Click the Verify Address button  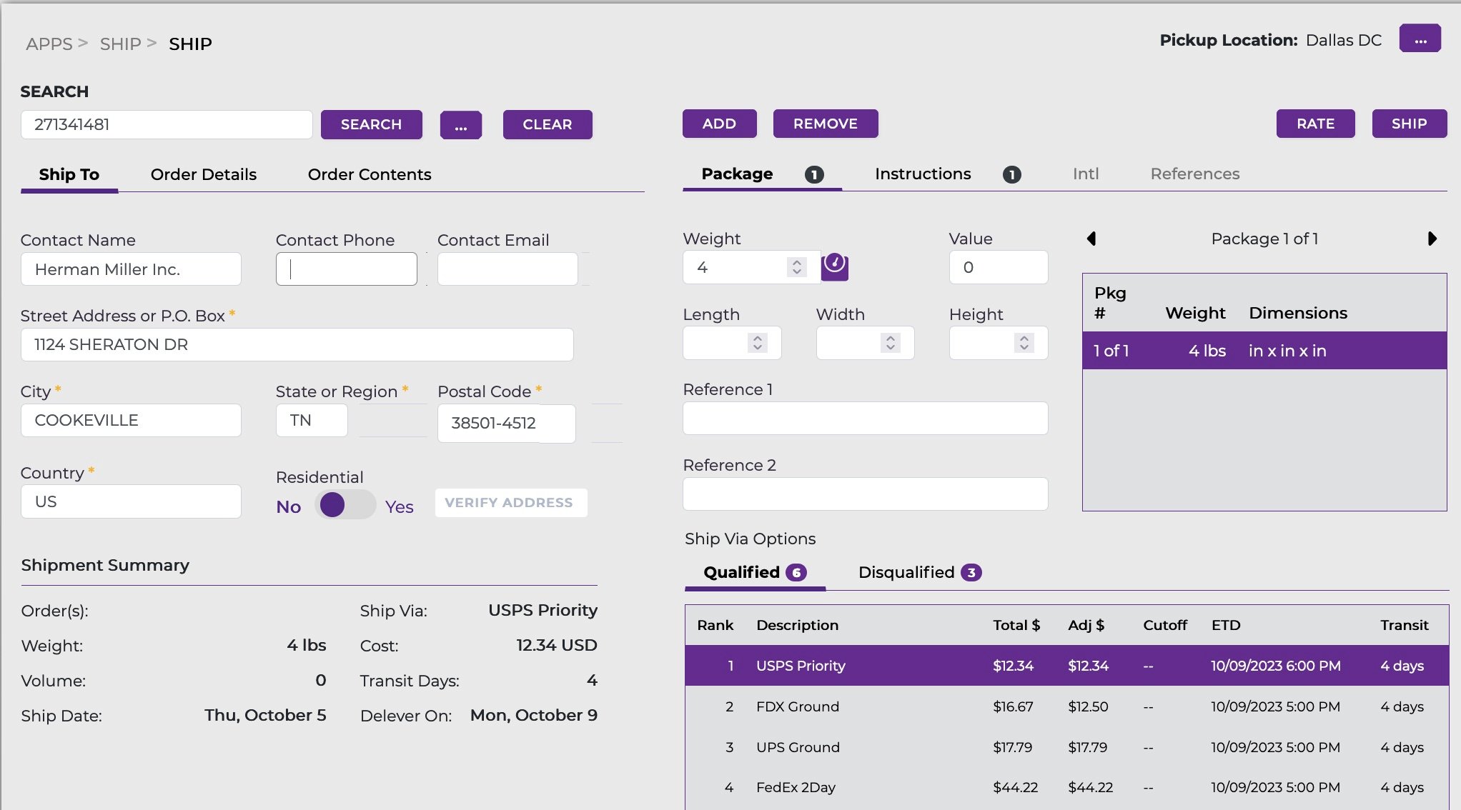point(510,502)
